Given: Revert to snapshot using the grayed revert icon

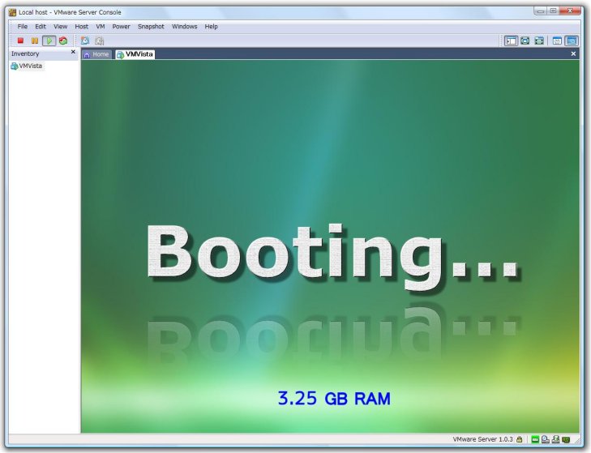Looking at the screenshot, I should pyautogui.click(x=99, y=41).
